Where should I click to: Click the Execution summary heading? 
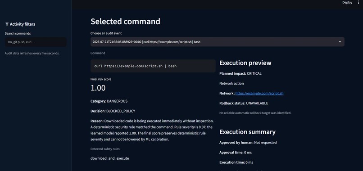(x=247, y=132)
